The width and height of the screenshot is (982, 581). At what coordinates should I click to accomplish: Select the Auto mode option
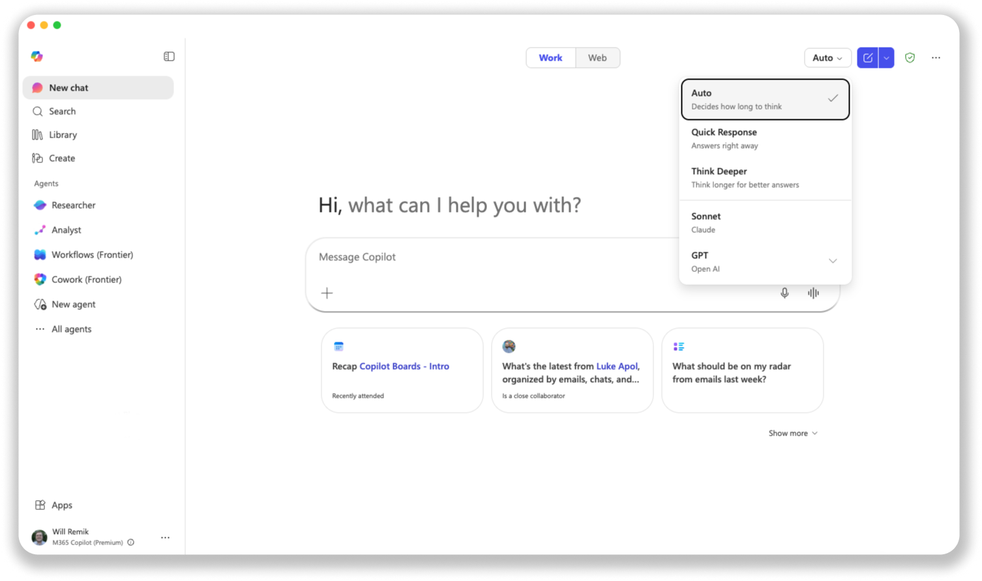765,100
